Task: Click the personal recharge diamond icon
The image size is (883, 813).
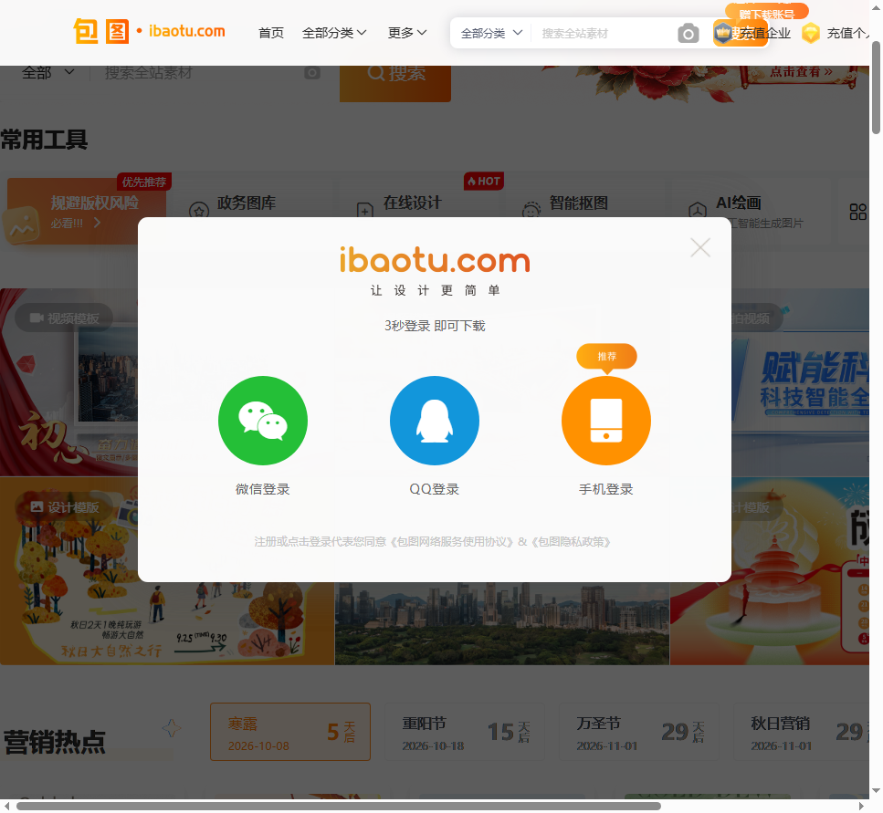Action: click(x=810, y=33)
